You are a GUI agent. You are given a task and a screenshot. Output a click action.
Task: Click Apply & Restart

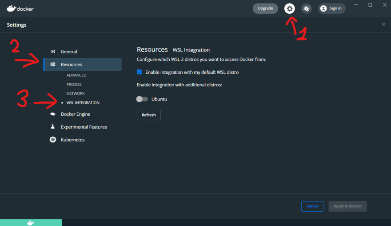point(347,206)
